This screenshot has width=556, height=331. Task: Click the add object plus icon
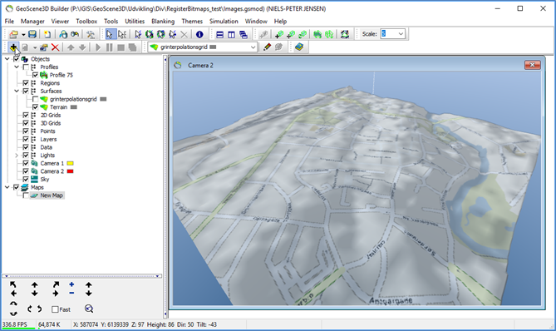point(13,47)
